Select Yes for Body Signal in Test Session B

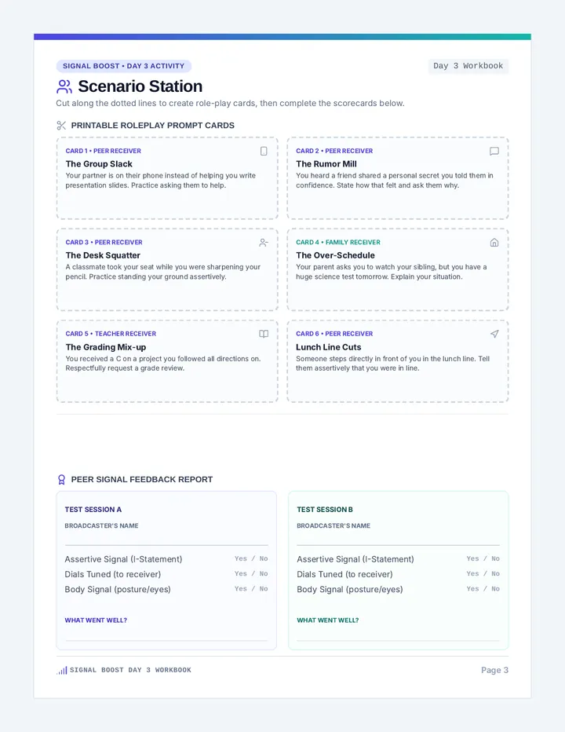[472, 589]
